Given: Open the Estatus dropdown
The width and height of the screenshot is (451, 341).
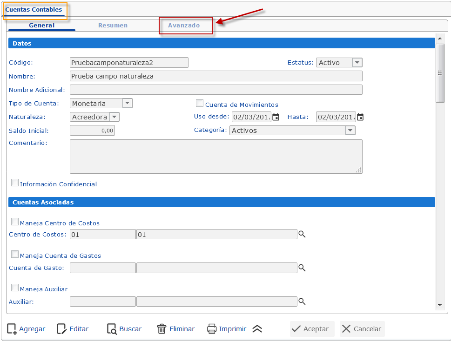Looking at the screenshot, I should (356, 62).
